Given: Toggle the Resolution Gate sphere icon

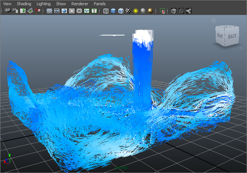Looking at the screenshot, I should tap(64, 11).
